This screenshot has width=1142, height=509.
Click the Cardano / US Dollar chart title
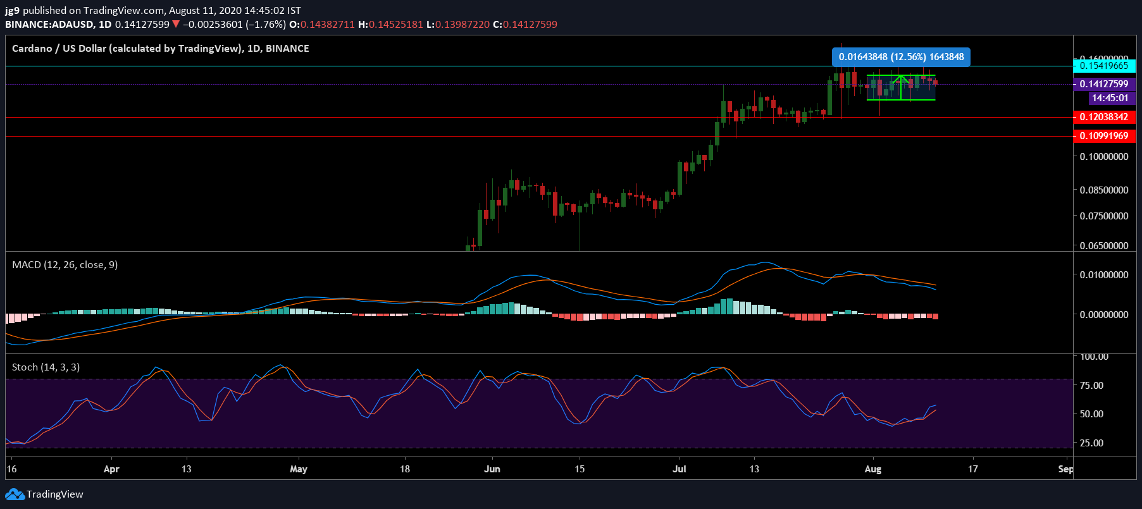(x=160, y=49)
